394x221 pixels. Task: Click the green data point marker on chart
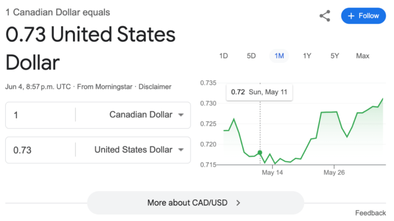(x=260, y=153)
